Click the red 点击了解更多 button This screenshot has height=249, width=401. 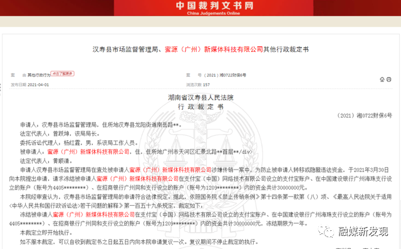pyautogui.click(x=63, y=74)
